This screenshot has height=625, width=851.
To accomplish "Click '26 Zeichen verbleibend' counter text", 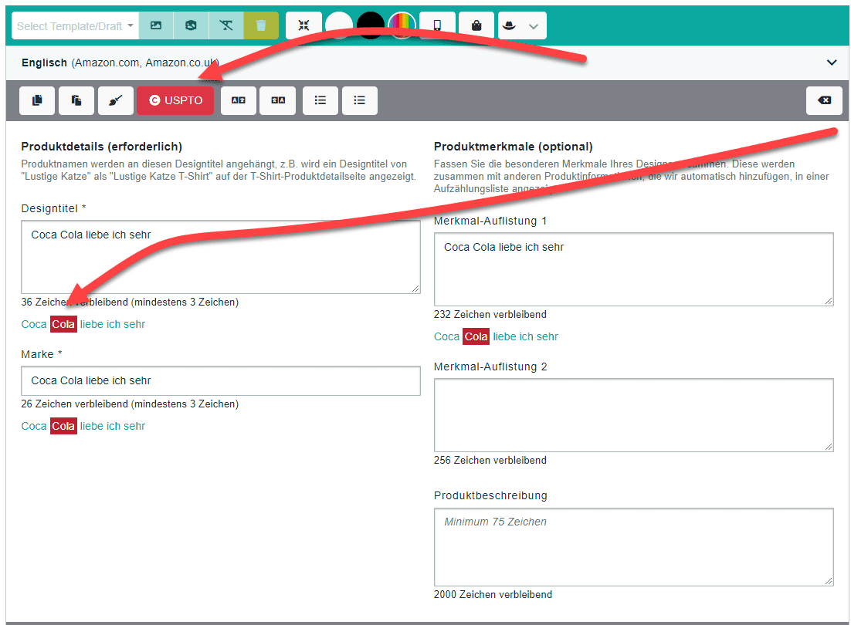I will pyautogui.click(x=74, y=404).
